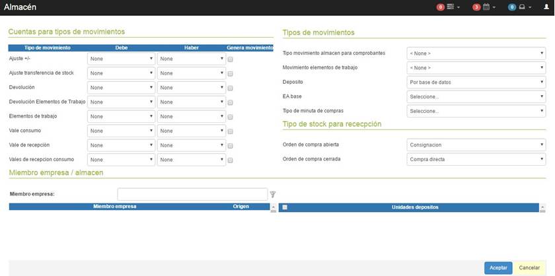
Task: Expand Orden de compra abierta dropdown
Action: click(x=476, y=145)
